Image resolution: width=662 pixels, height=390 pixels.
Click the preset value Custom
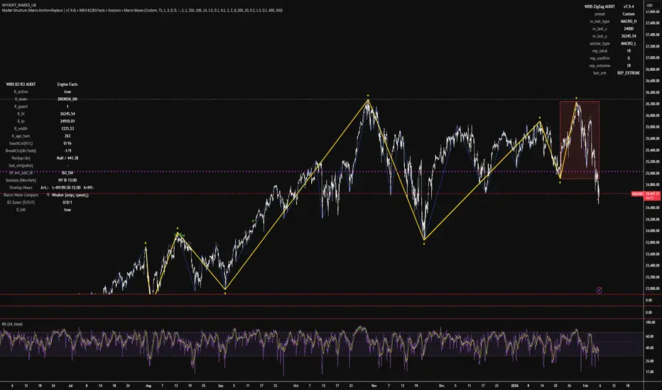tap(629, 14)
